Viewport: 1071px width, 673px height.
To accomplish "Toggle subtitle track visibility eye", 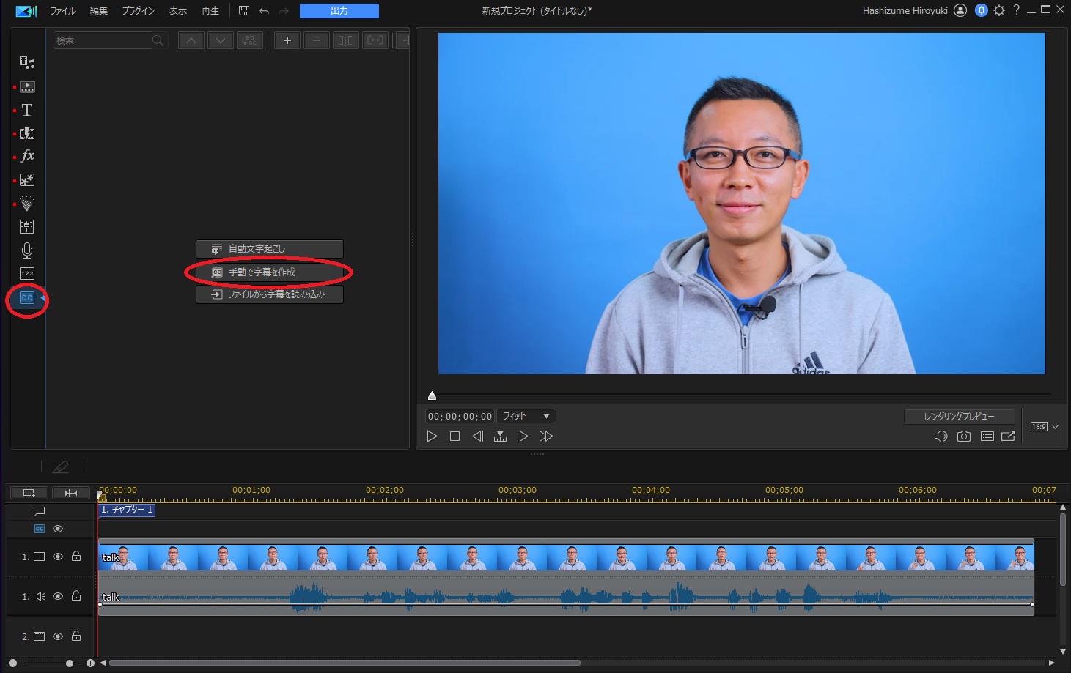I will (58, 529).
